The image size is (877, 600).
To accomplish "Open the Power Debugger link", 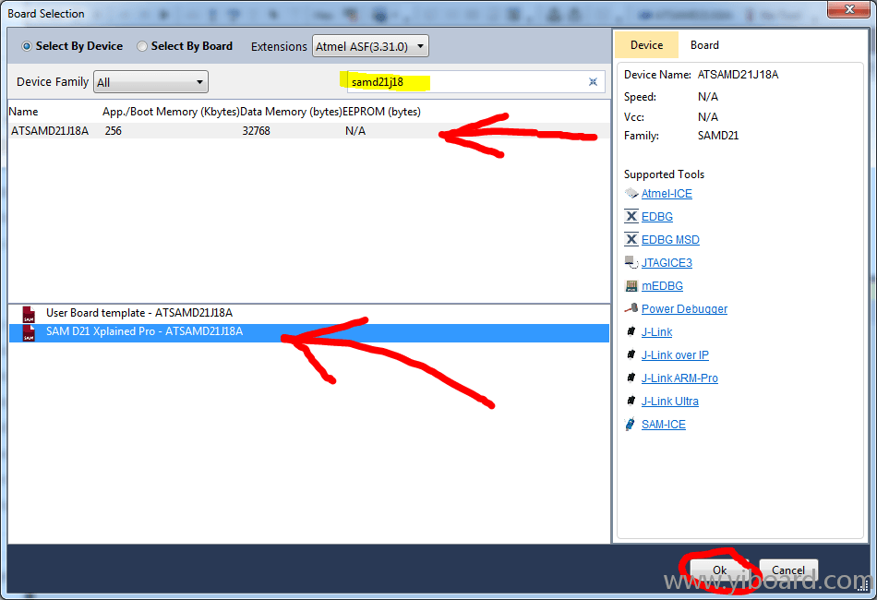I will (685, 308).
